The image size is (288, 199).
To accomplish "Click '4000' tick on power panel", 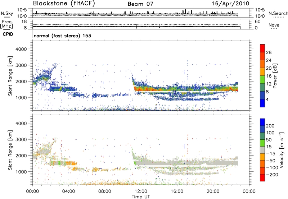I will pos(21,49).
